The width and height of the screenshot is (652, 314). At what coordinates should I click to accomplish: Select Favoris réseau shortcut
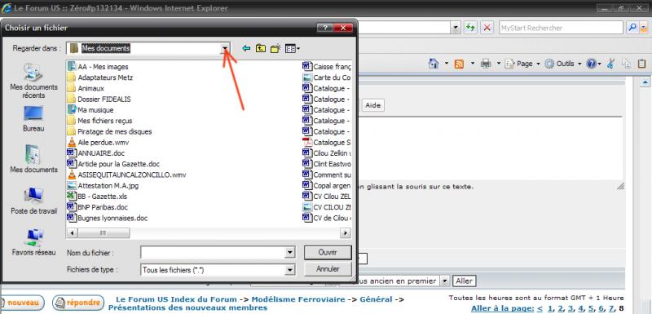click(33, 242)
